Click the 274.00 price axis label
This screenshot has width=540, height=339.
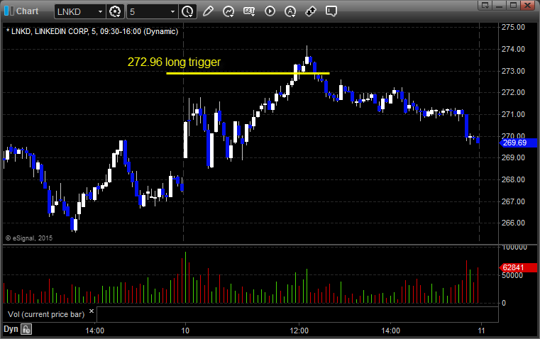coord(513,49)
